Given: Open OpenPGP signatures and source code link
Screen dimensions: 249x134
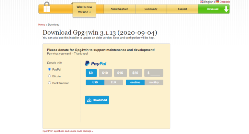Looking at the screenshot, I should 68,131.
